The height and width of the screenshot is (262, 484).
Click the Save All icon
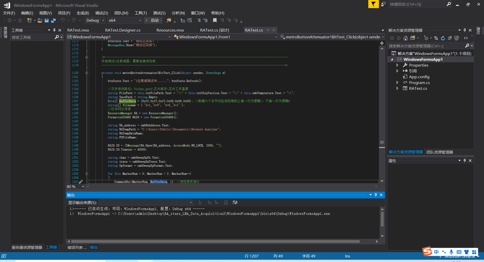click(53, 20)
